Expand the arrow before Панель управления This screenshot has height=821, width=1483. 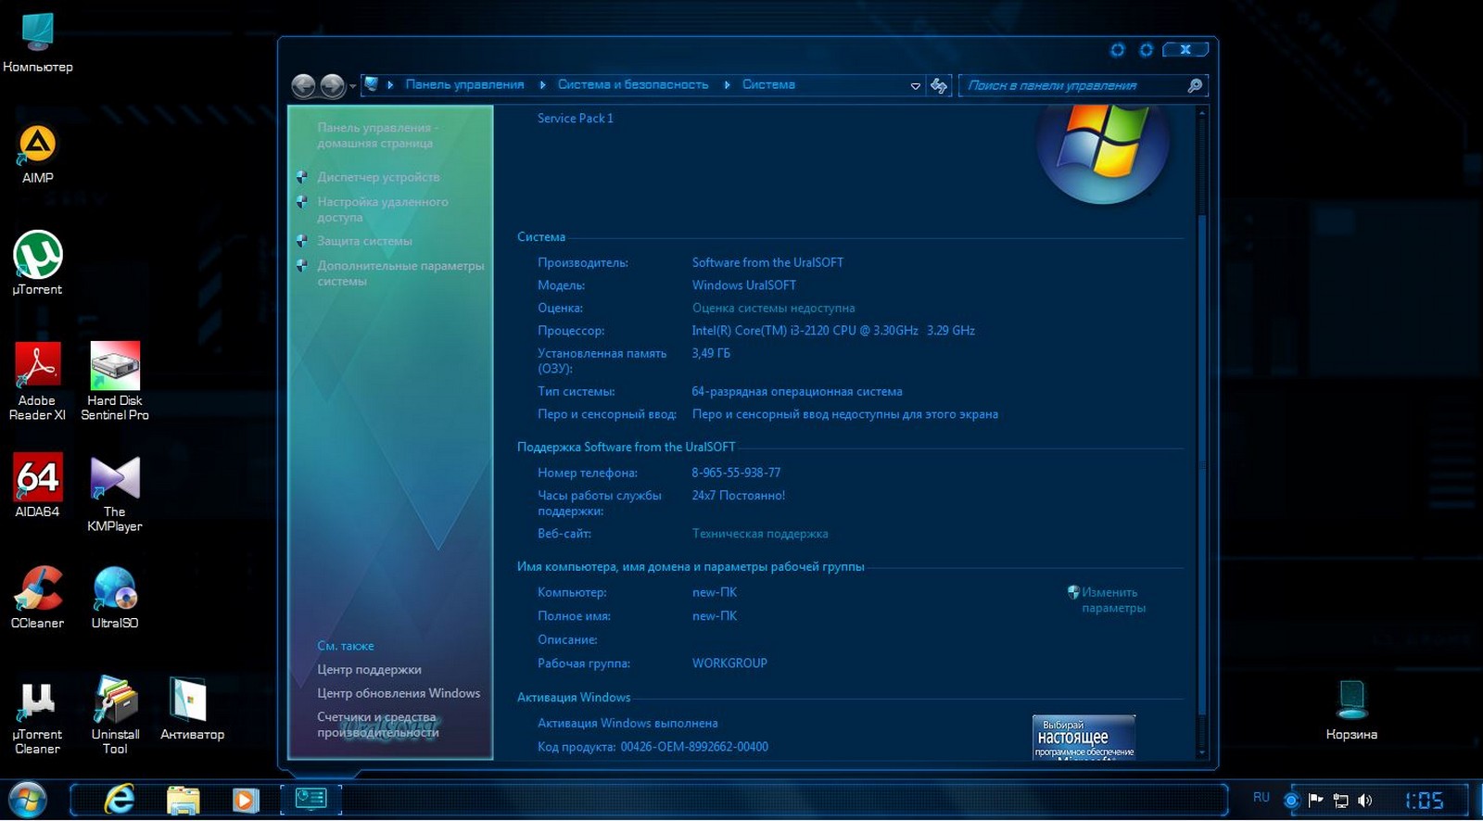point(390,84)
